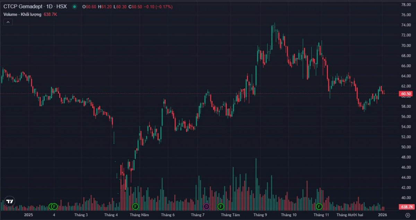
Task: Click the change text −0.10 (−0.17%)
Action: (x=158, y=7)
